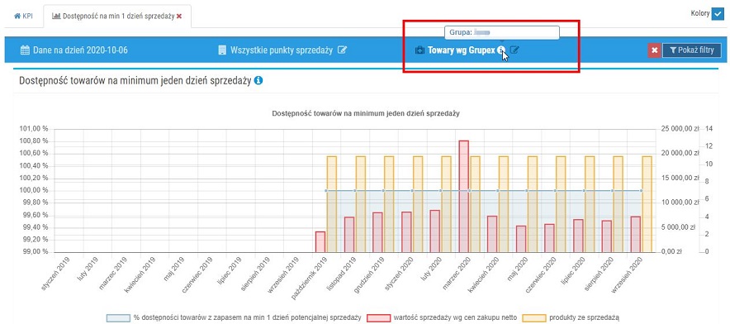This screenshot has width=730, height=324.
Task: Click the building icon beside Wszystkie punkty sprzedaży
Action: [222, 50]
